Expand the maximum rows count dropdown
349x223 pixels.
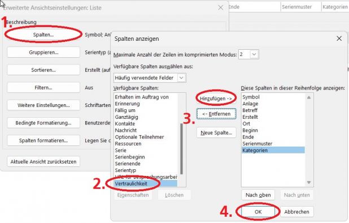pyautogui.click(x=254, y=54)
